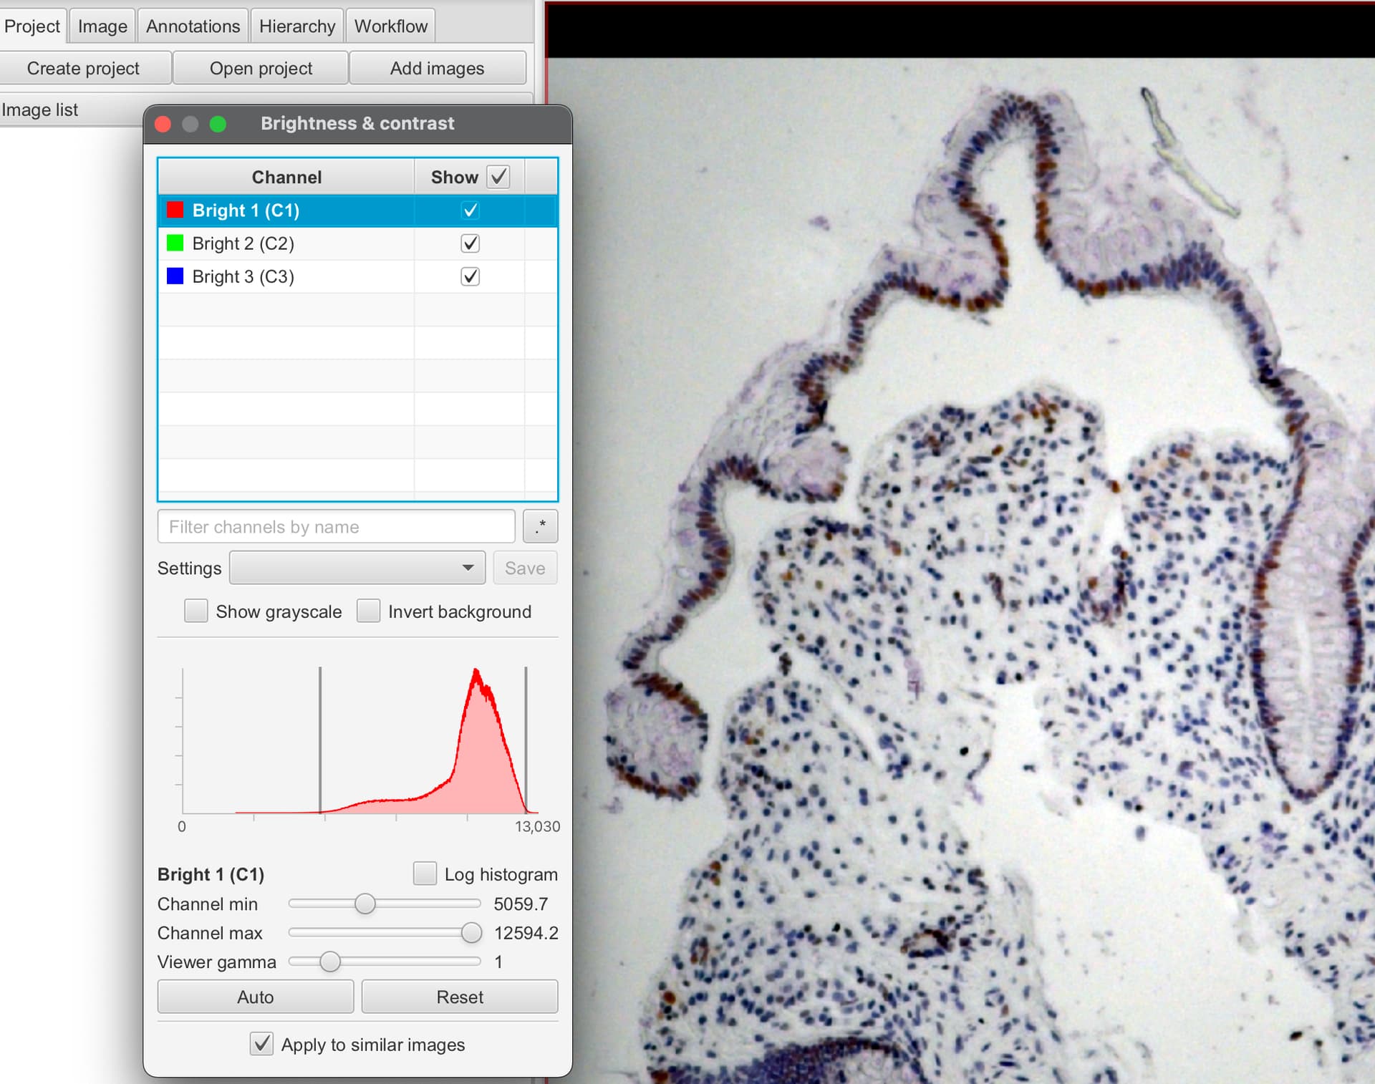Click the blue color swatch for Bright 3

tap(174, 276)
